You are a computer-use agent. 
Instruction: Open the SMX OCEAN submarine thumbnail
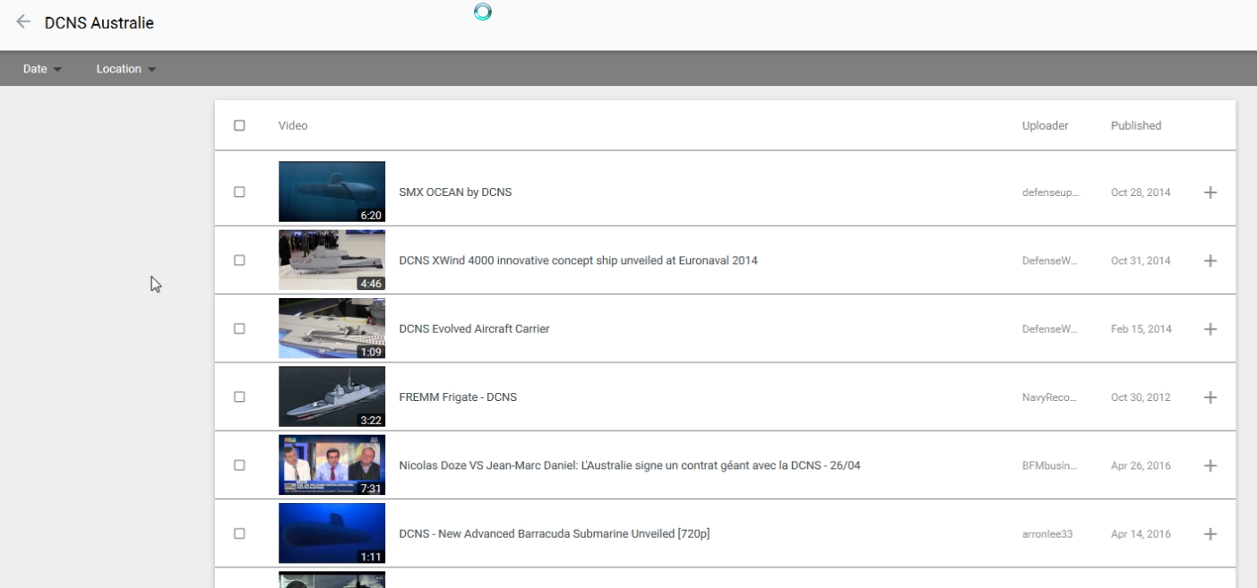click(331, 192)
